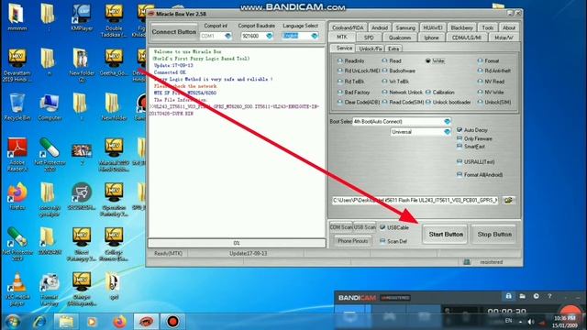Click the volume speaker icon in tray
587x330 pixels.
[531, 322]
